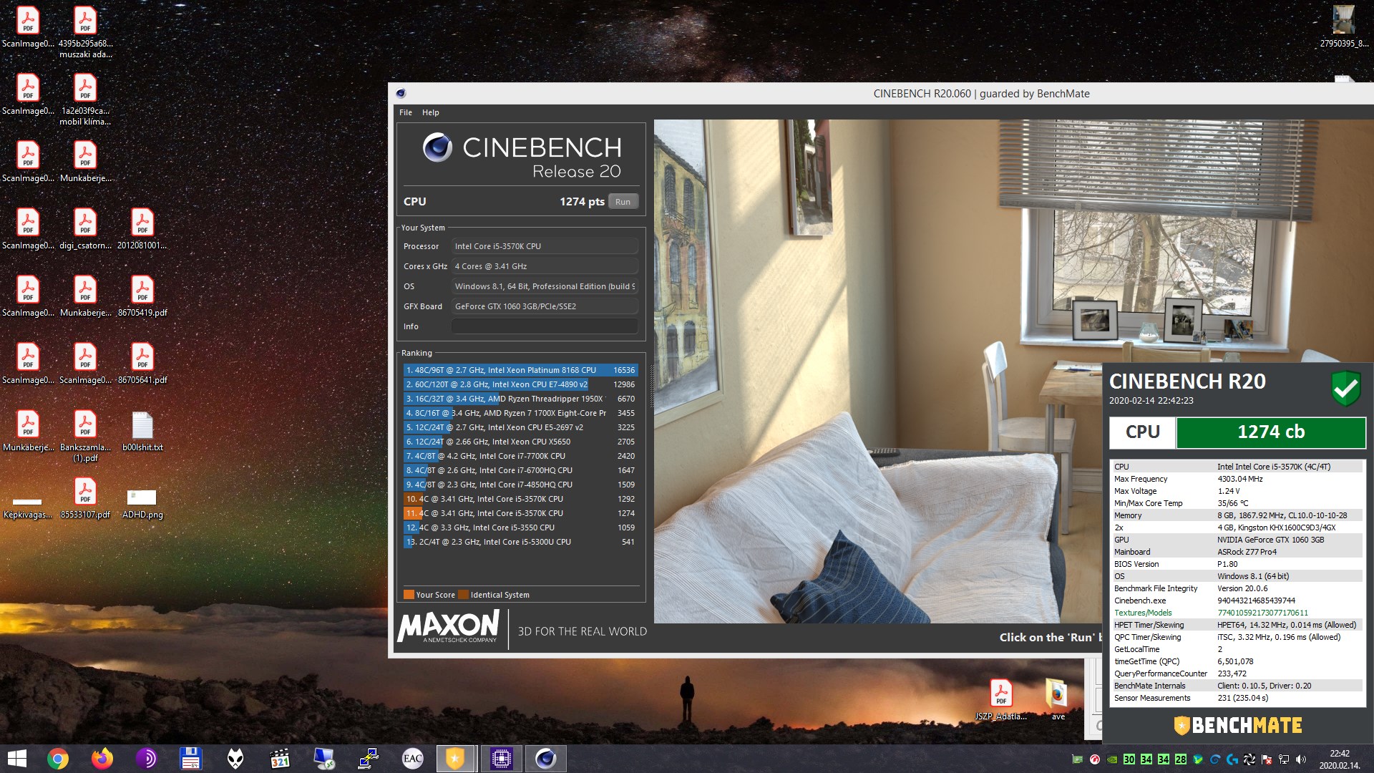Select ranking row 3 Ryzen Threadripper 1950X
Image resolution: width=1374 pixels, height=773 pixels.
[520, 399]
